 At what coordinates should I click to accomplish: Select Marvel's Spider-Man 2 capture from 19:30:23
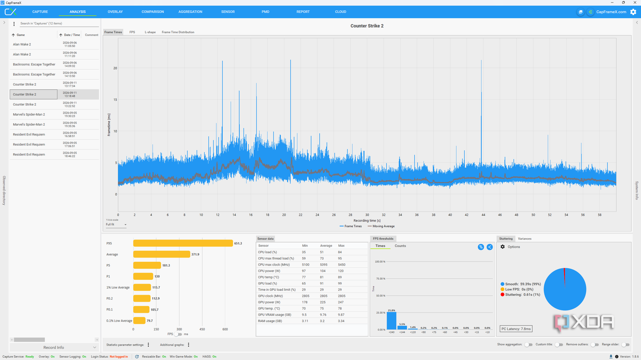coord(54,114)
